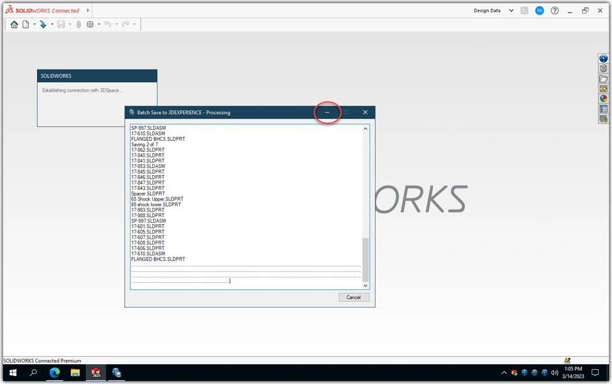Image resolution: width=612 pixels, height=384 pixels.
Task: Switch to SOLIDWORKS 2023 taskbar icon
Action: (96, 373)
